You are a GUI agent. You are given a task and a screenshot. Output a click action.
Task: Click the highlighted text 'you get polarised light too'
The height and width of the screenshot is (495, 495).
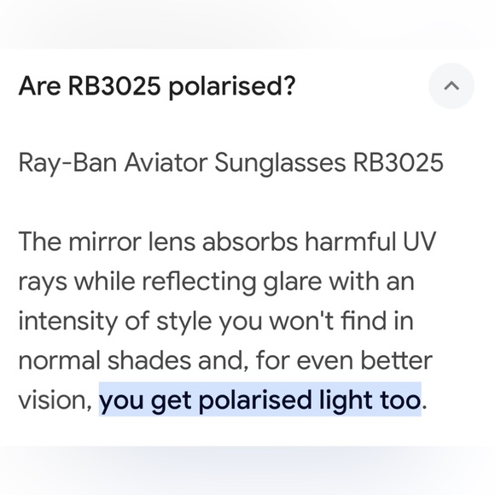click(x=259, y=399)
